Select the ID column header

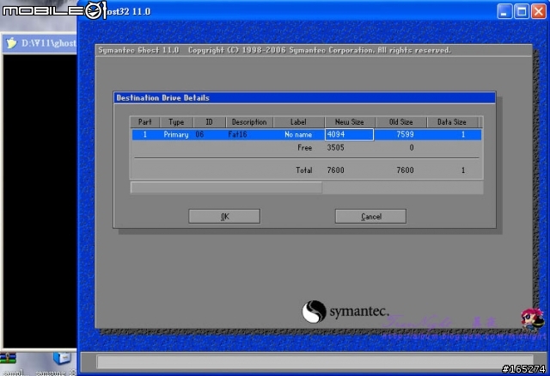tap(209, 122)
